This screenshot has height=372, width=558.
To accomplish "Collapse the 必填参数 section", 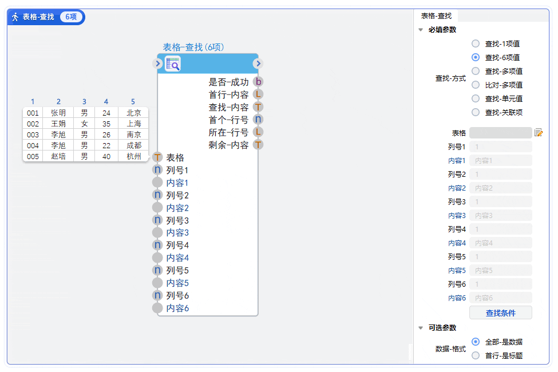I will (421, 30).
